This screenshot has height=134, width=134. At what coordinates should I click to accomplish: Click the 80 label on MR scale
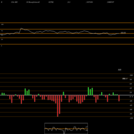pyautogui.click(x=131, y=80)
